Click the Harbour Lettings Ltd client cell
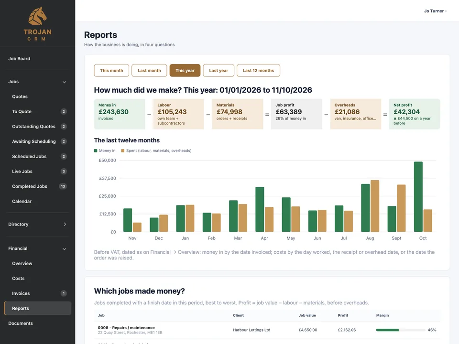 coord(251,330)
